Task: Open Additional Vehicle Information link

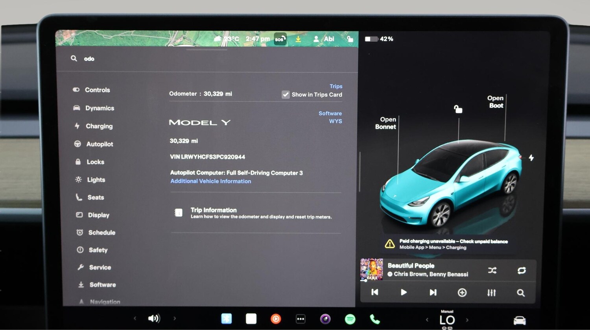Action: pos(211,181)
